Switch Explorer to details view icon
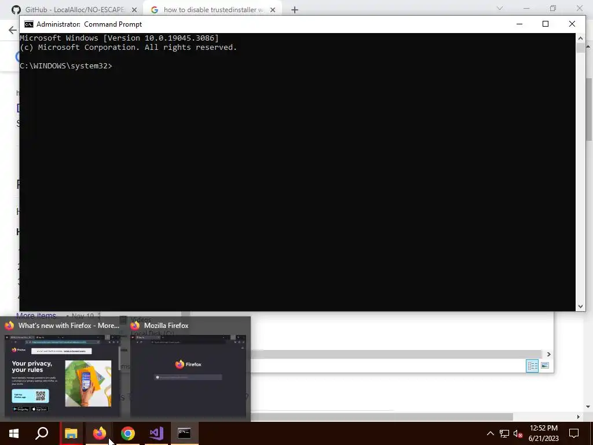The width and height of the screenshot is (593, 445). pos(533,366)
